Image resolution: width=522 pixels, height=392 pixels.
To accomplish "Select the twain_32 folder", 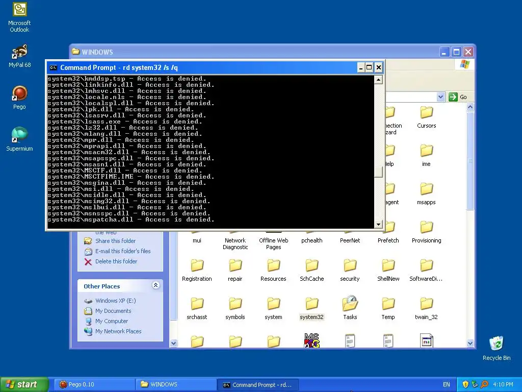I will (426, 309).
